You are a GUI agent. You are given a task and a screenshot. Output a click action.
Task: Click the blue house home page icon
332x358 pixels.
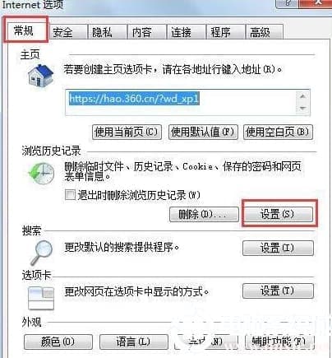tap(40, 76)
